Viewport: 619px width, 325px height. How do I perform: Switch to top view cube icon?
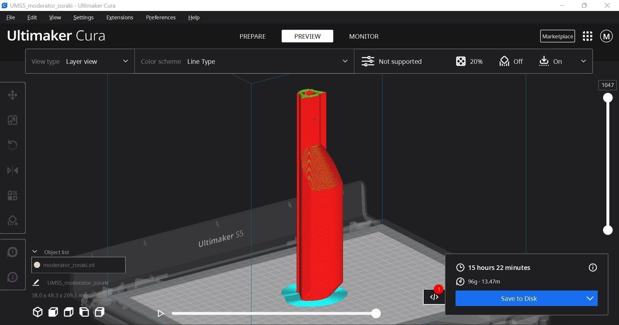[x=69, y=312]
